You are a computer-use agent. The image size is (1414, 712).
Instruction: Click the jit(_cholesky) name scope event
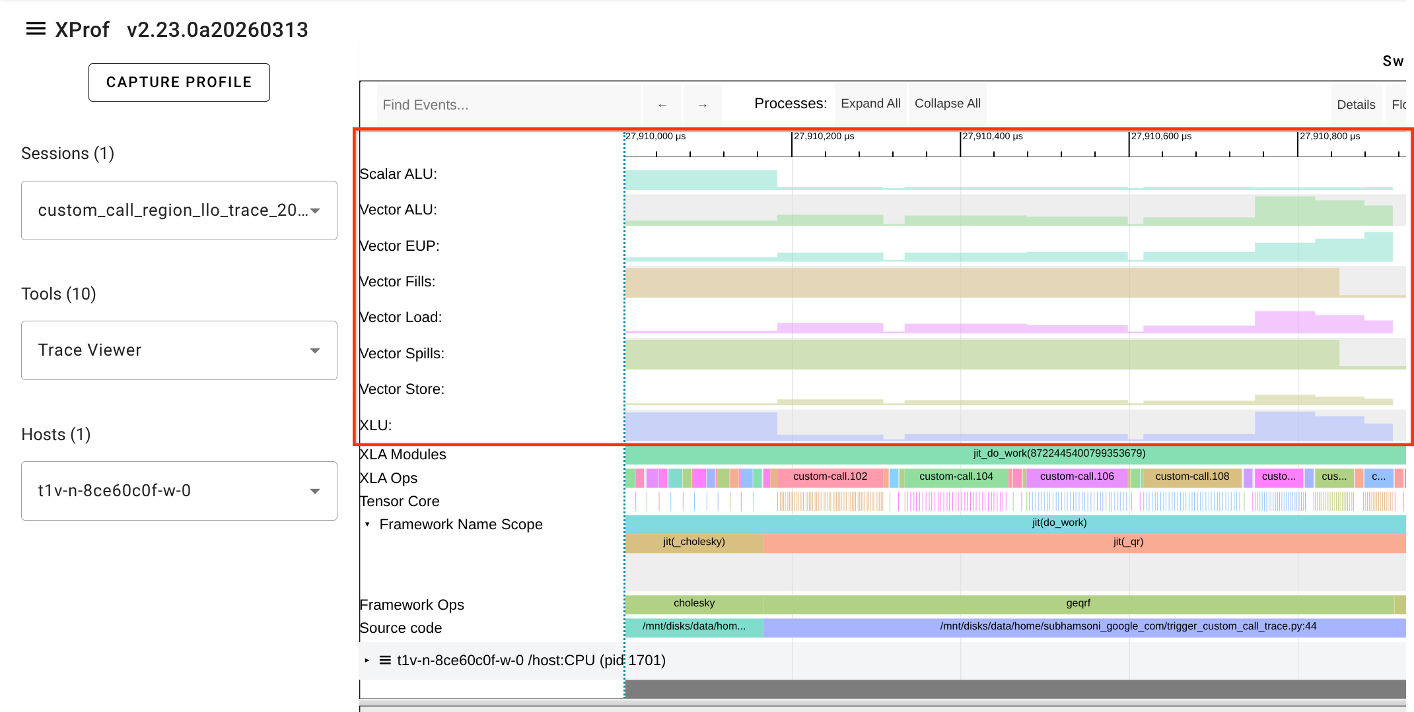click(693, 542)
